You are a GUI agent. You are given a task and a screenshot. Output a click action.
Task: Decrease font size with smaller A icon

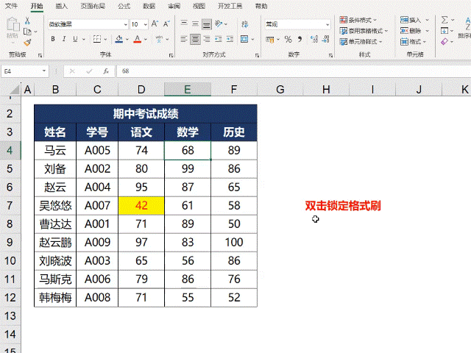coord(166,24)
